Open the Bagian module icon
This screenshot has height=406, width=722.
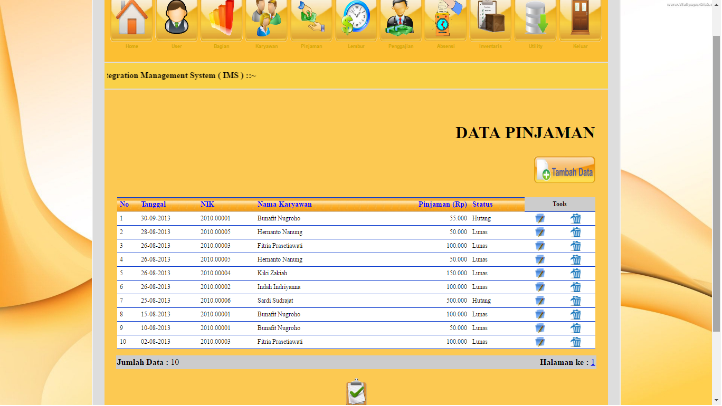click(x=221, y=20)
